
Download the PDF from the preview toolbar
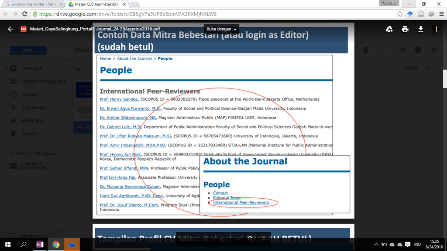[420, 29]
